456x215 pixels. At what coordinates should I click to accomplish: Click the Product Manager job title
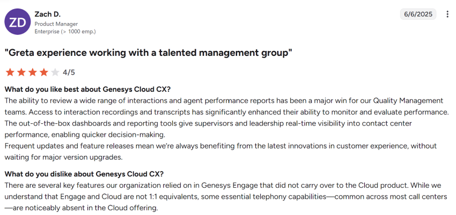[x=56, y=24]
